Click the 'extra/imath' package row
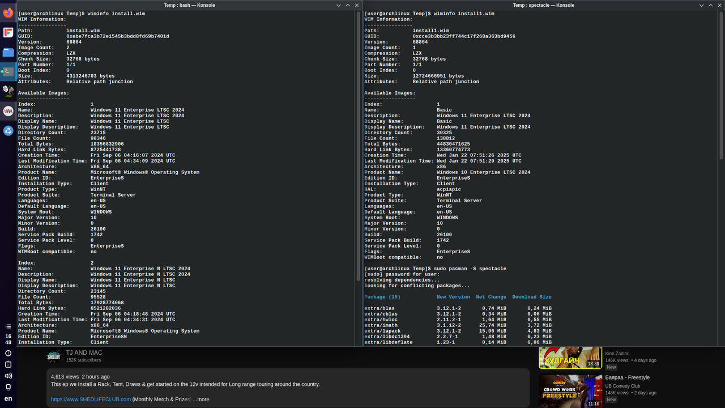 458,325
